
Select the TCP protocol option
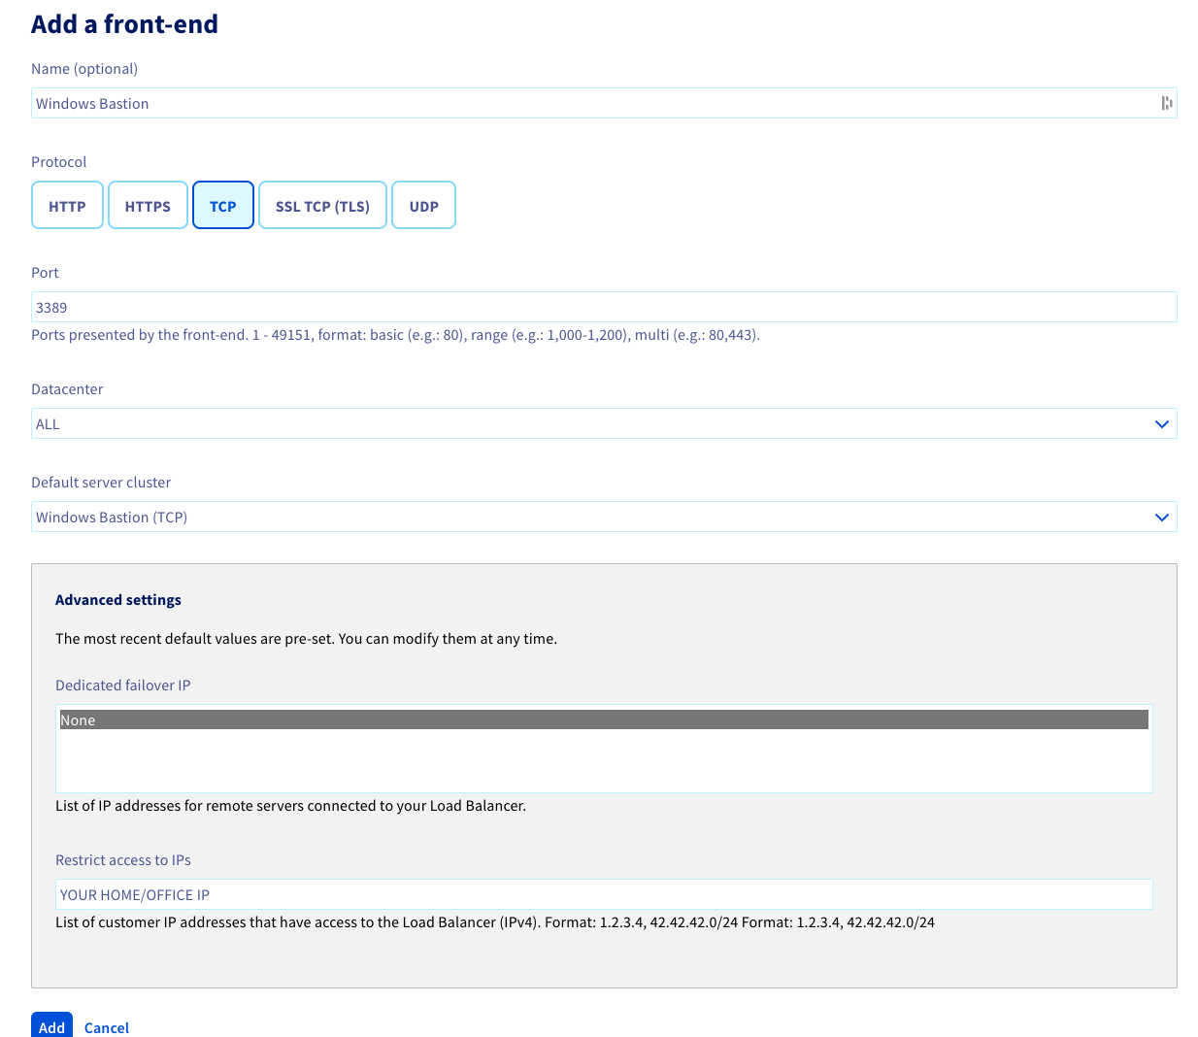[x=223, y=206]
